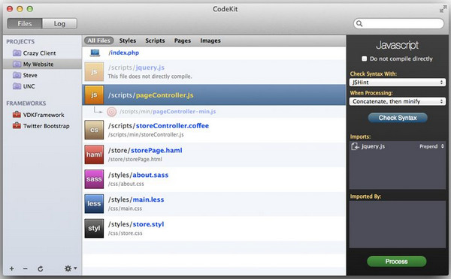
Task: Select the Styles filter tab
Action: [x=128, y=40]
